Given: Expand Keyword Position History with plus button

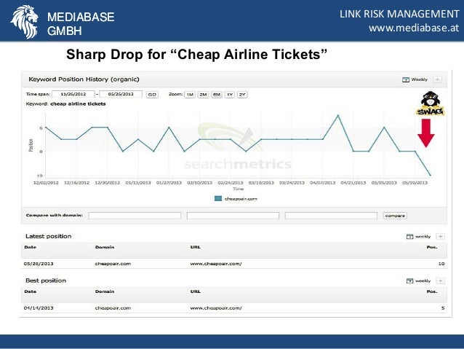Looking at the screenshot, I should [x=437, y=79].
